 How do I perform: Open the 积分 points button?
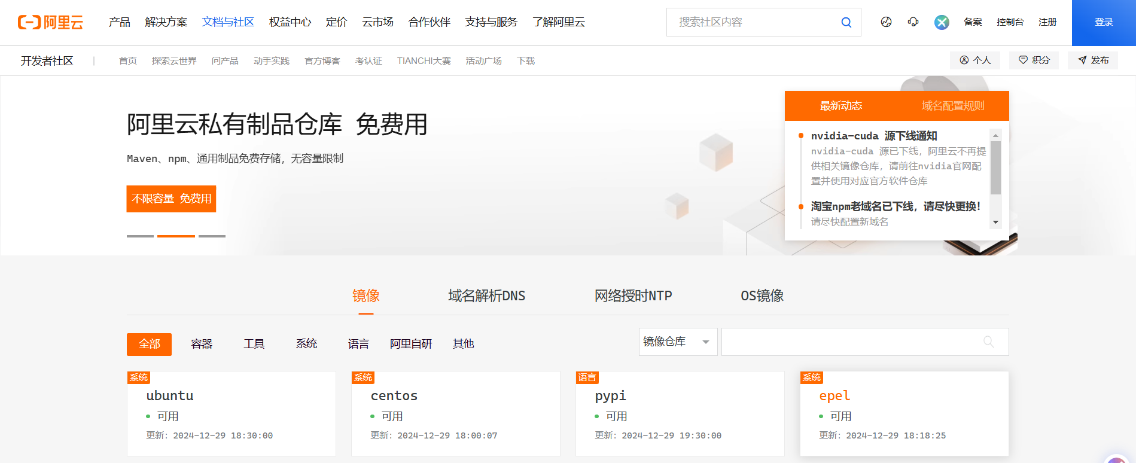(x=1034, y=60)
